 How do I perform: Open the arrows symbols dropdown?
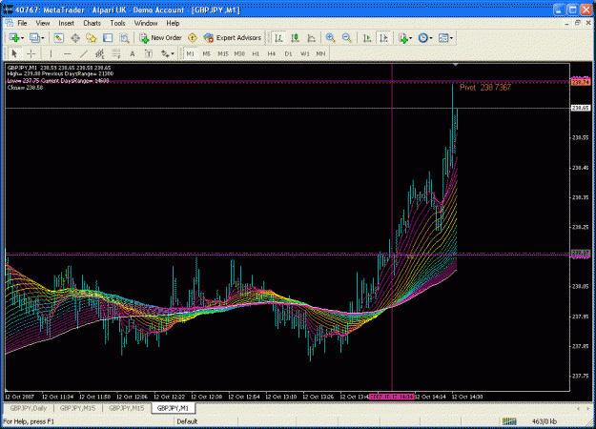point(173,54)
